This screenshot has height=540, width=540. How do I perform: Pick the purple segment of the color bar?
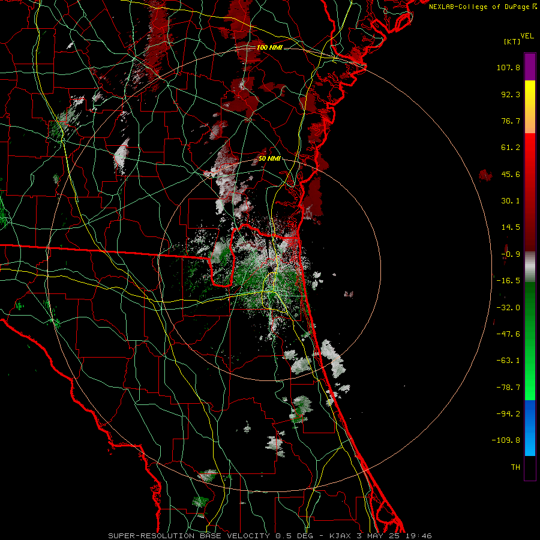click(530, 67)
